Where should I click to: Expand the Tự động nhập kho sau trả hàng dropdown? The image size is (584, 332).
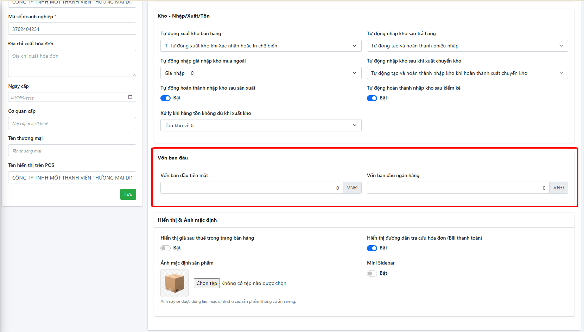[x=467, y=46]
